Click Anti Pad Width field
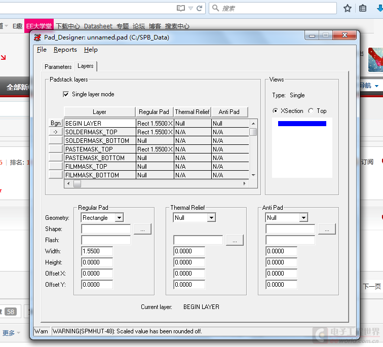 tap(281, 251)
